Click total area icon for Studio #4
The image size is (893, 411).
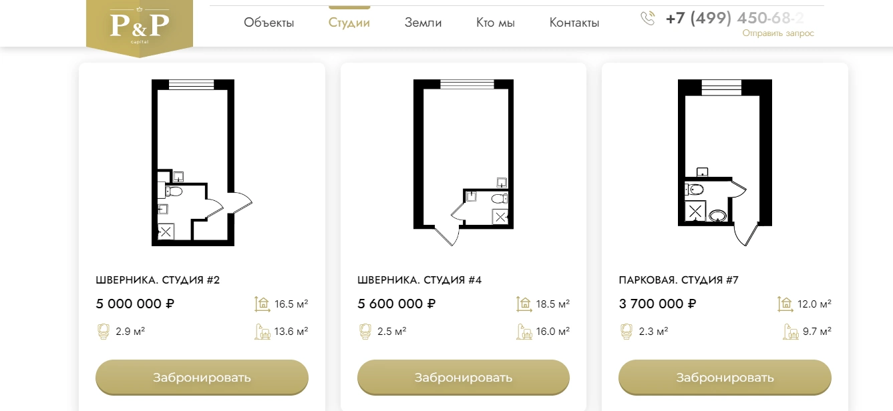[x=524, y=304]
